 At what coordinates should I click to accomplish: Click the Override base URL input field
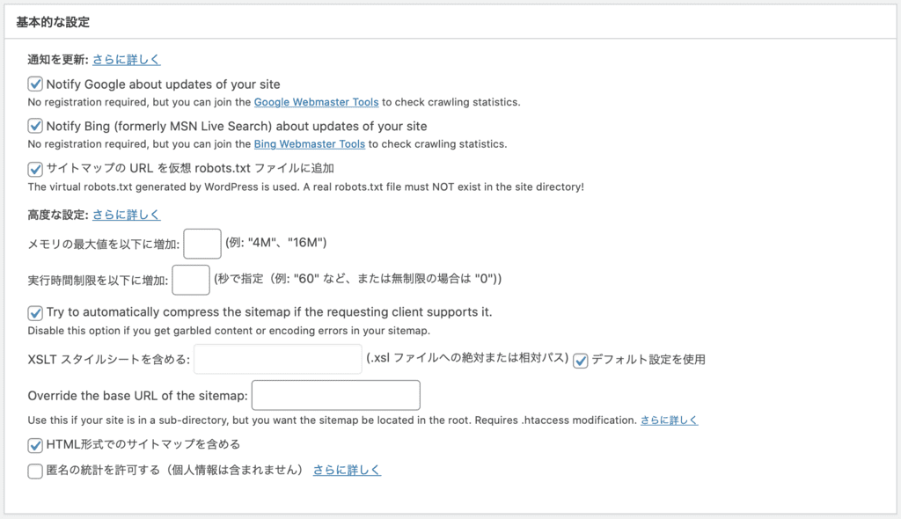click(335, 395)
